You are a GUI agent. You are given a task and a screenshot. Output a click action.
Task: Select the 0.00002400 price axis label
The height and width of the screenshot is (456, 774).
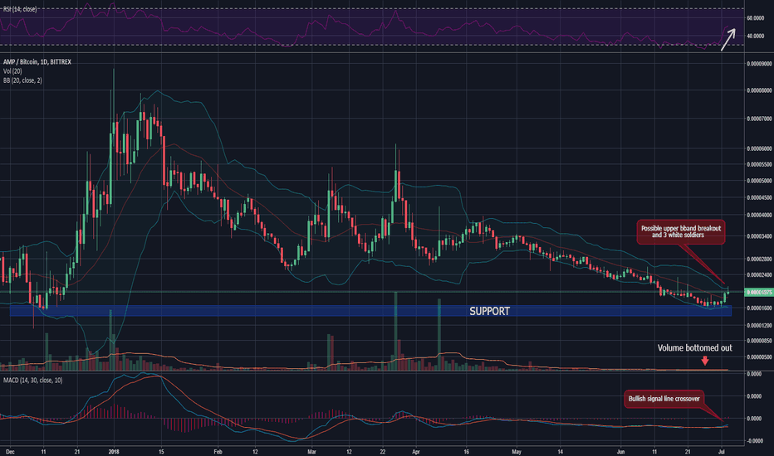click(760, 275)
